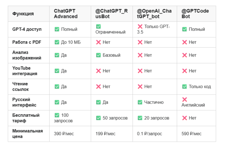Click the green check next to 100 запросов
The image size is (225, 143).
click(x=57, y=115)
